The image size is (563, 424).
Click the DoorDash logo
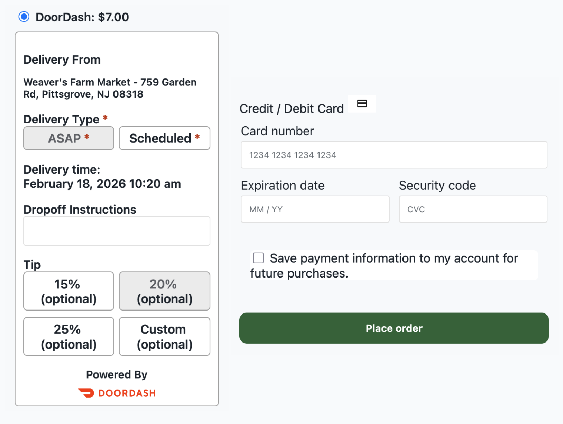(117, 393)
